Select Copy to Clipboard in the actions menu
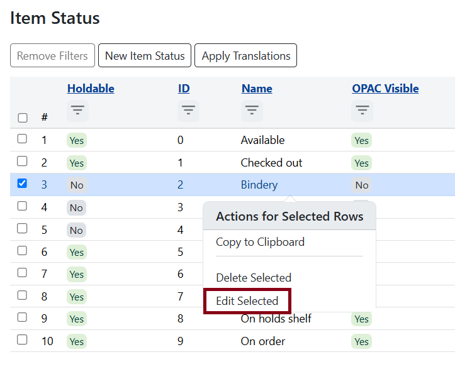The width and height of the screenshot is (455, 374). click(260, 242)
